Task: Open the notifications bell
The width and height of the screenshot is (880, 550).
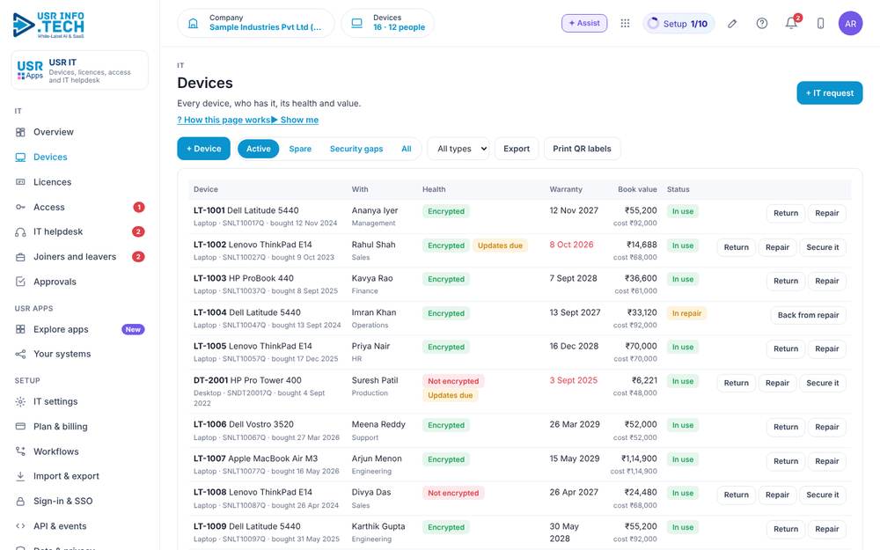Action: click(x=791, y=24)
